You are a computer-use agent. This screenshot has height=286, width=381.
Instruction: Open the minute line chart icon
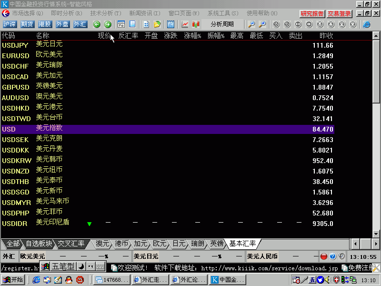(184, 24)
